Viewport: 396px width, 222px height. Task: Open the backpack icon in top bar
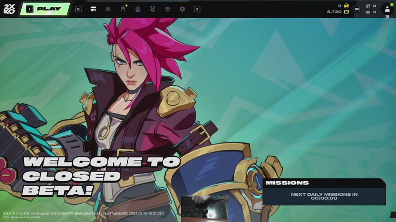[x=138, y=9]
